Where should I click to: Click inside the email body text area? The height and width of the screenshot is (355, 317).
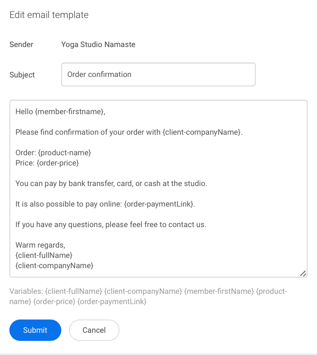(x=158, y=189)
